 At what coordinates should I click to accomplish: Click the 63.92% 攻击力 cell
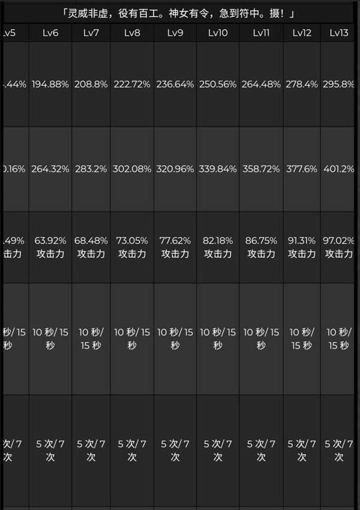(51, 247)
